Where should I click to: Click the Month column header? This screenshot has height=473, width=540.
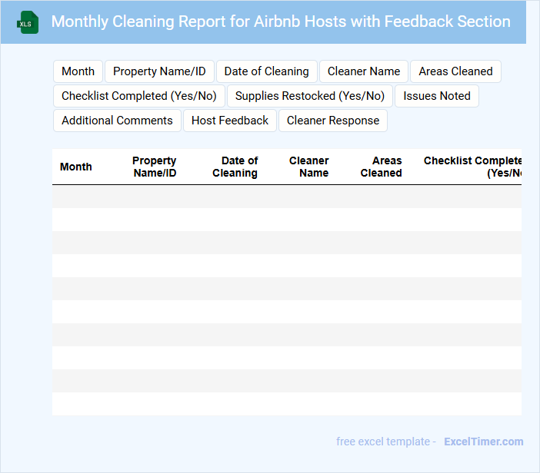76,167
